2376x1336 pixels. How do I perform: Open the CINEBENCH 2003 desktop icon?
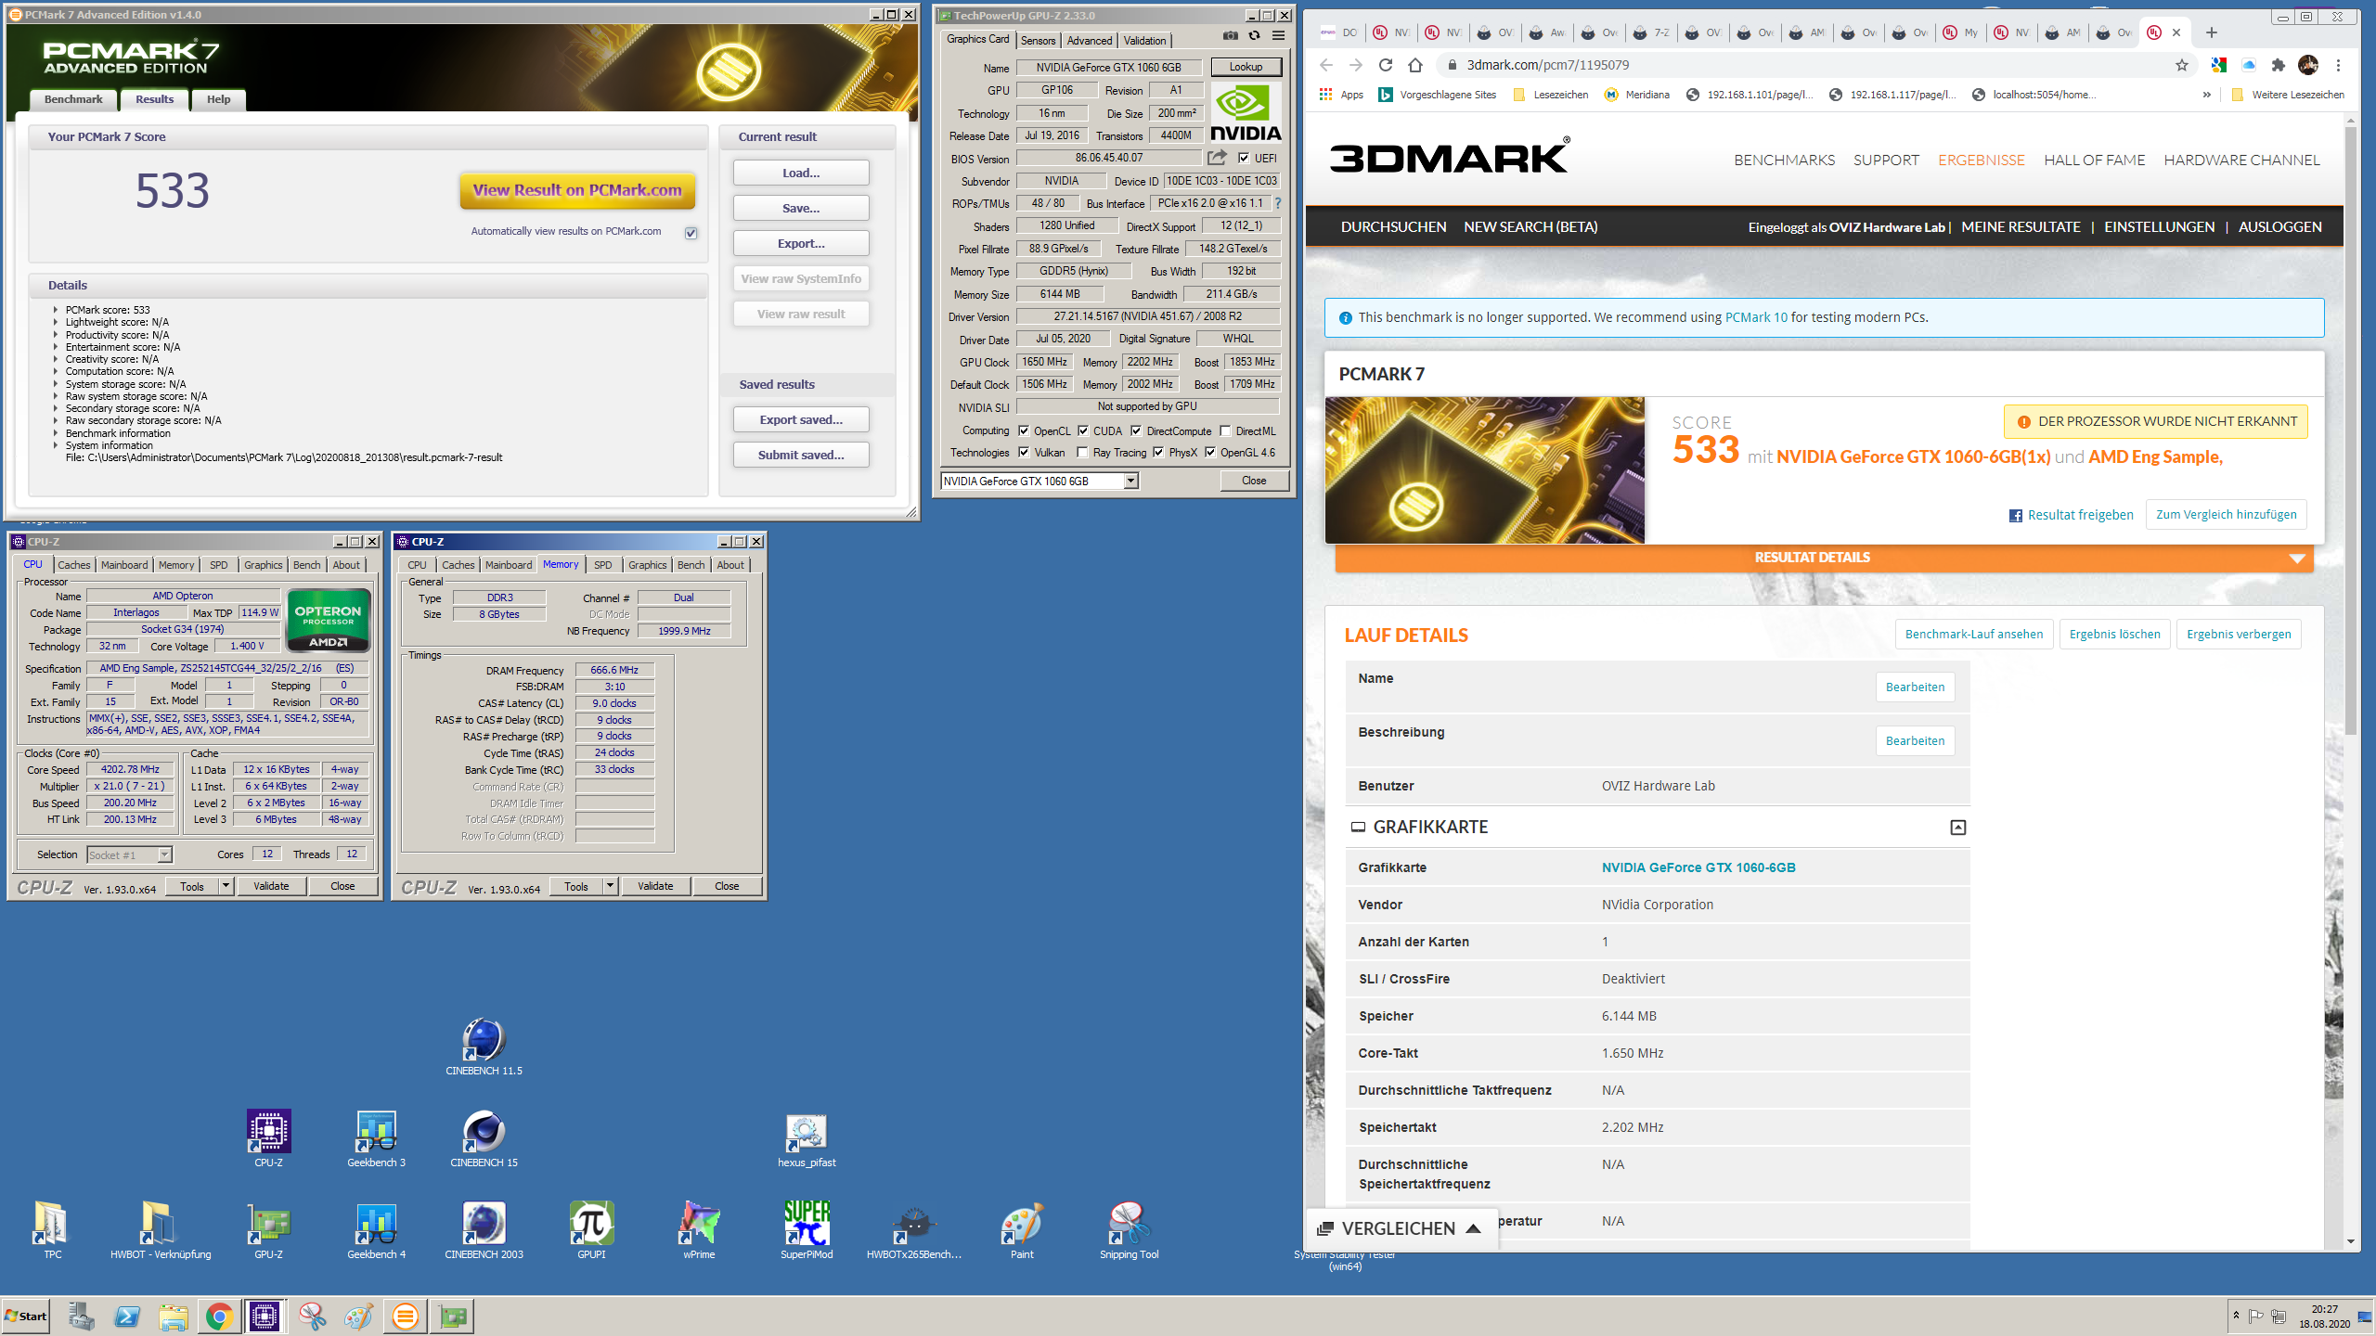(x=484, y=1230)
